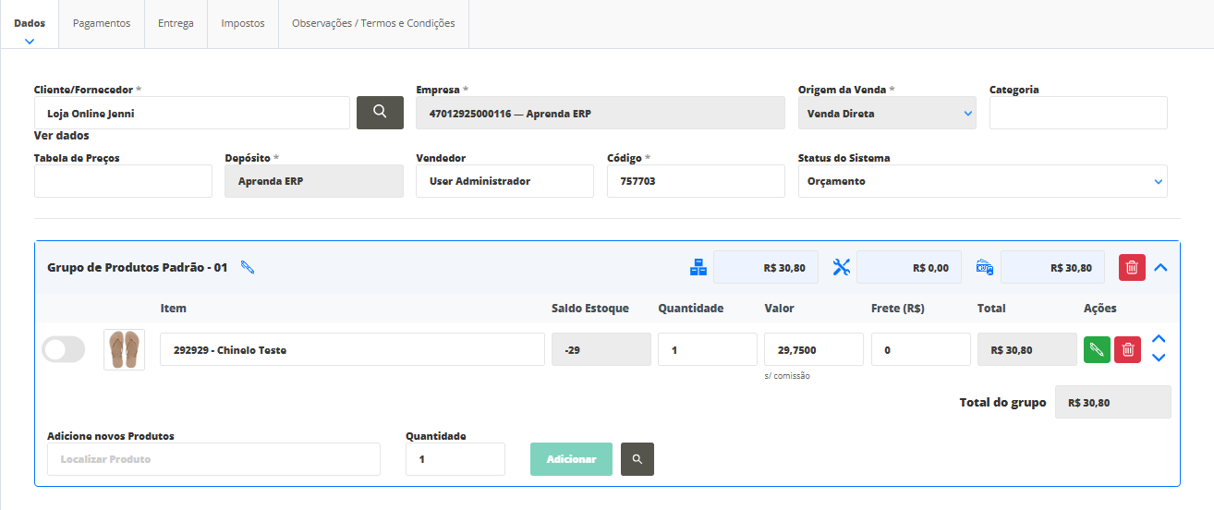Viewport: 1214px width, 510px height.
Task: Click the blue boxes products total icon
Action: pos(698,268)
